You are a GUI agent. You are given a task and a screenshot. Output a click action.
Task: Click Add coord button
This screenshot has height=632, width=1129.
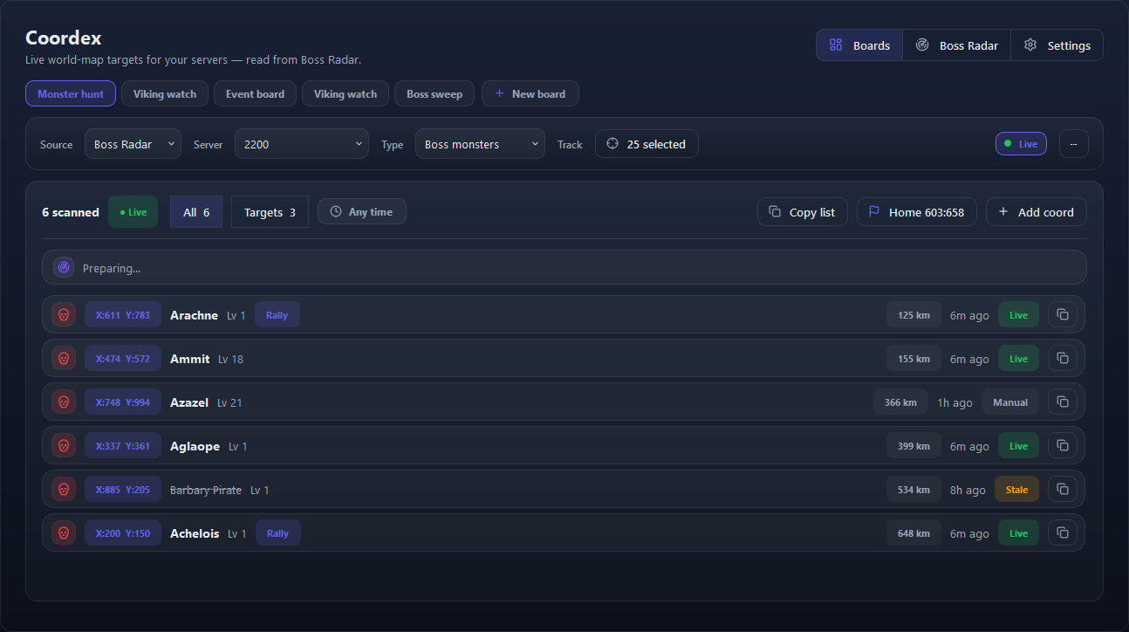pos(1037,212)
